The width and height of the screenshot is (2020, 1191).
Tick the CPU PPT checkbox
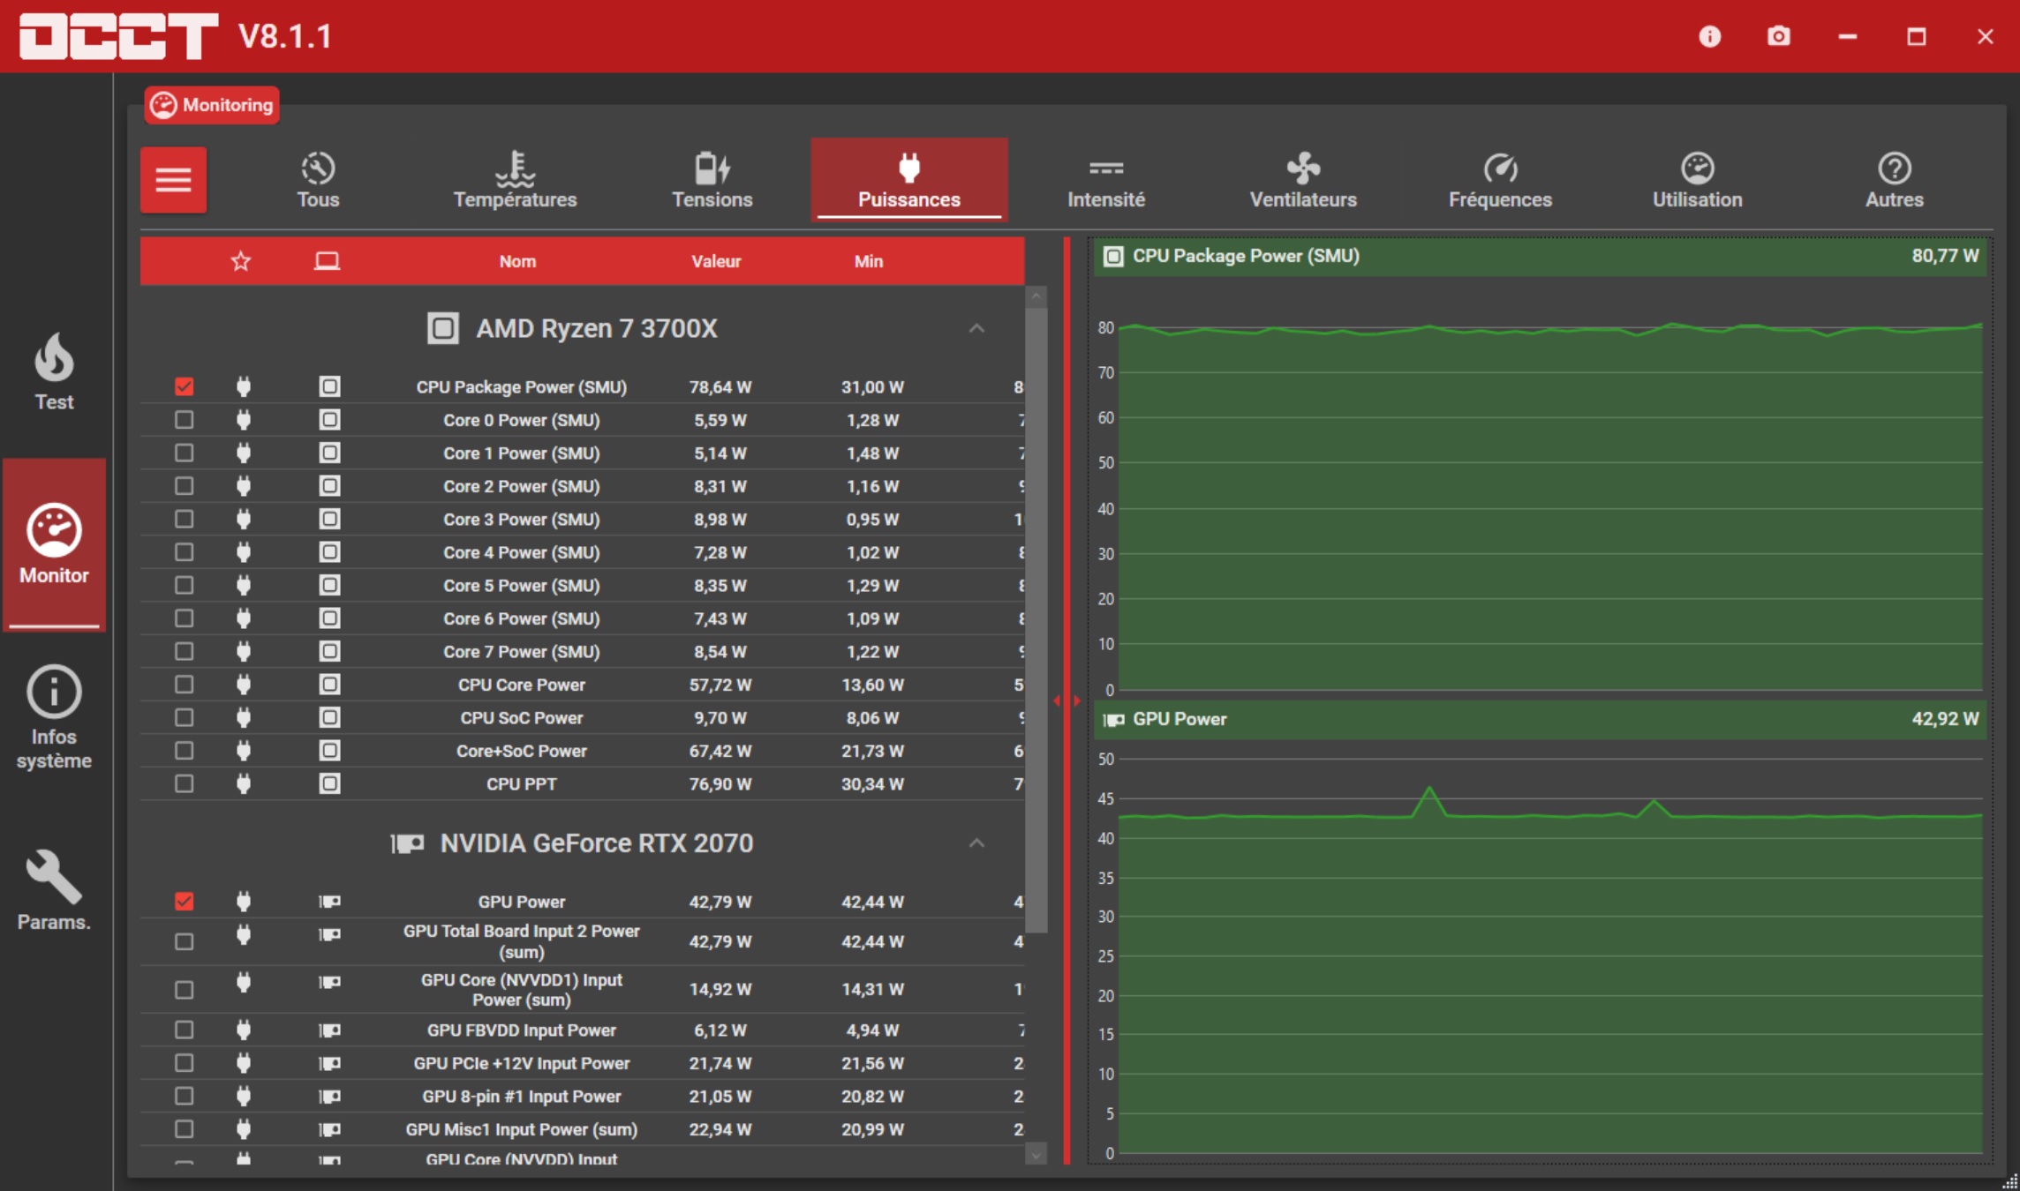[x=184, y=783]
